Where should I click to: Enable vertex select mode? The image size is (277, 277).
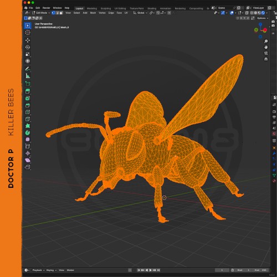pyautogui.click(x=53, y=13)
